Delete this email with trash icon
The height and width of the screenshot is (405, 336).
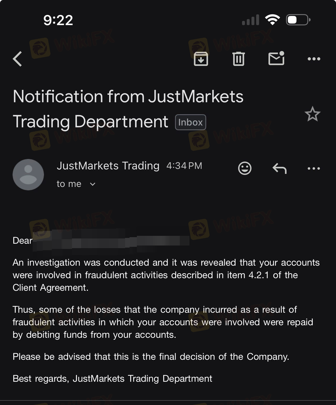238,59
